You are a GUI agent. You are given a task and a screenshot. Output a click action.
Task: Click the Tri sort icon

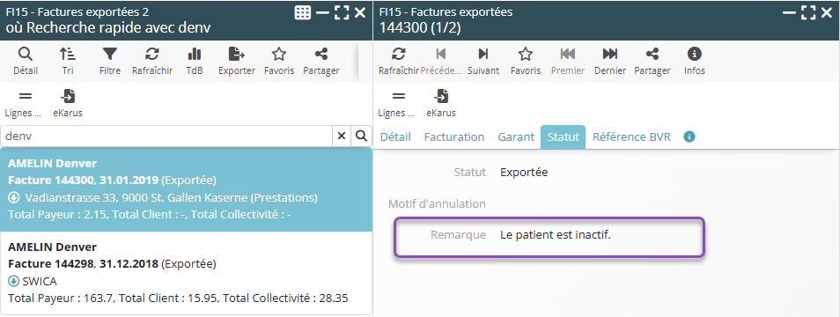[68, 61]
